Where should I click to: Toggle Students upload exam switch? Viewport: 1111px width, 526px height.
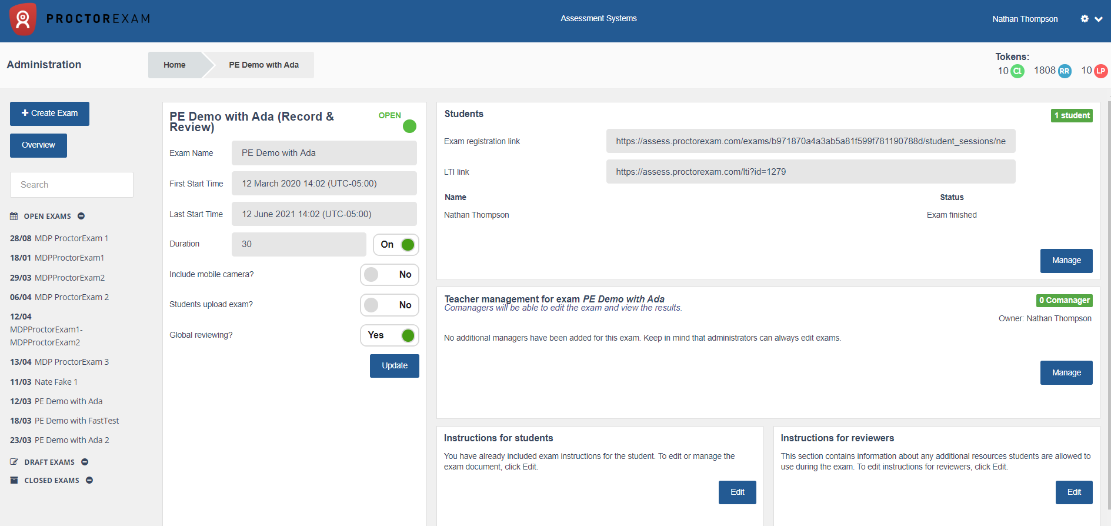click(389, 305)
